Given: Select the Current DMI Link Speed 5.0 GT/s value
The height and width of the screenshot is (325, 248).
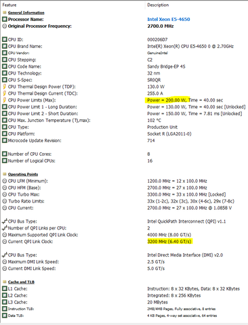Looking at the screenshot, I should coord(156,269).
